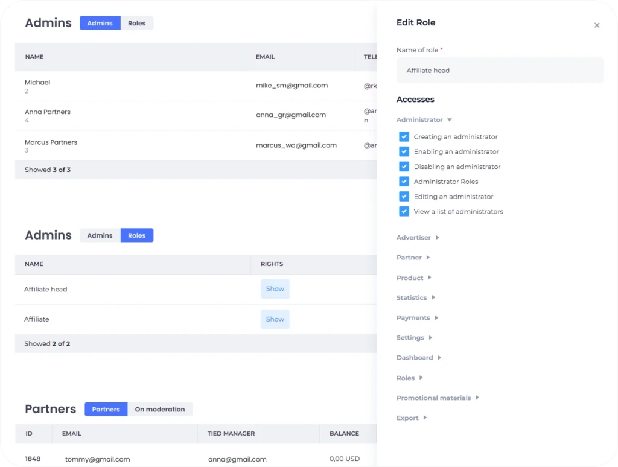Expand the Roles accesses section
The width and height of the screenshot is (618, 467).
click(410, 378)
